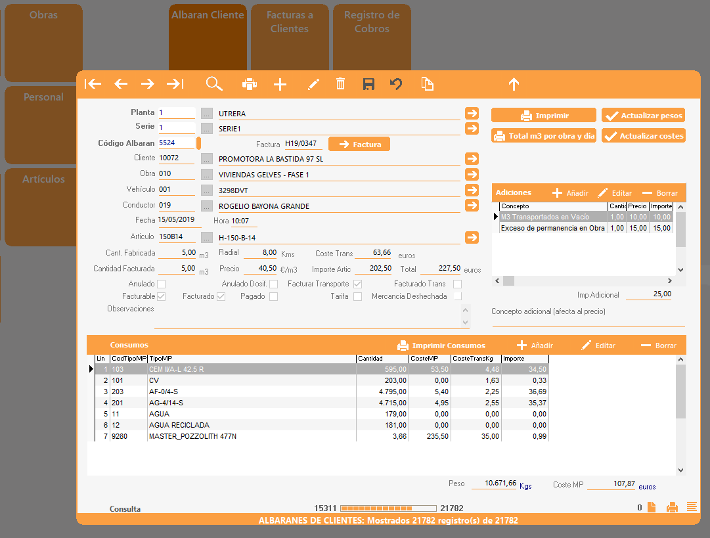Toggle the Anulado checkbox
Image resolution: width=710 pixels, height=538 pixels.
click(161, 284)
